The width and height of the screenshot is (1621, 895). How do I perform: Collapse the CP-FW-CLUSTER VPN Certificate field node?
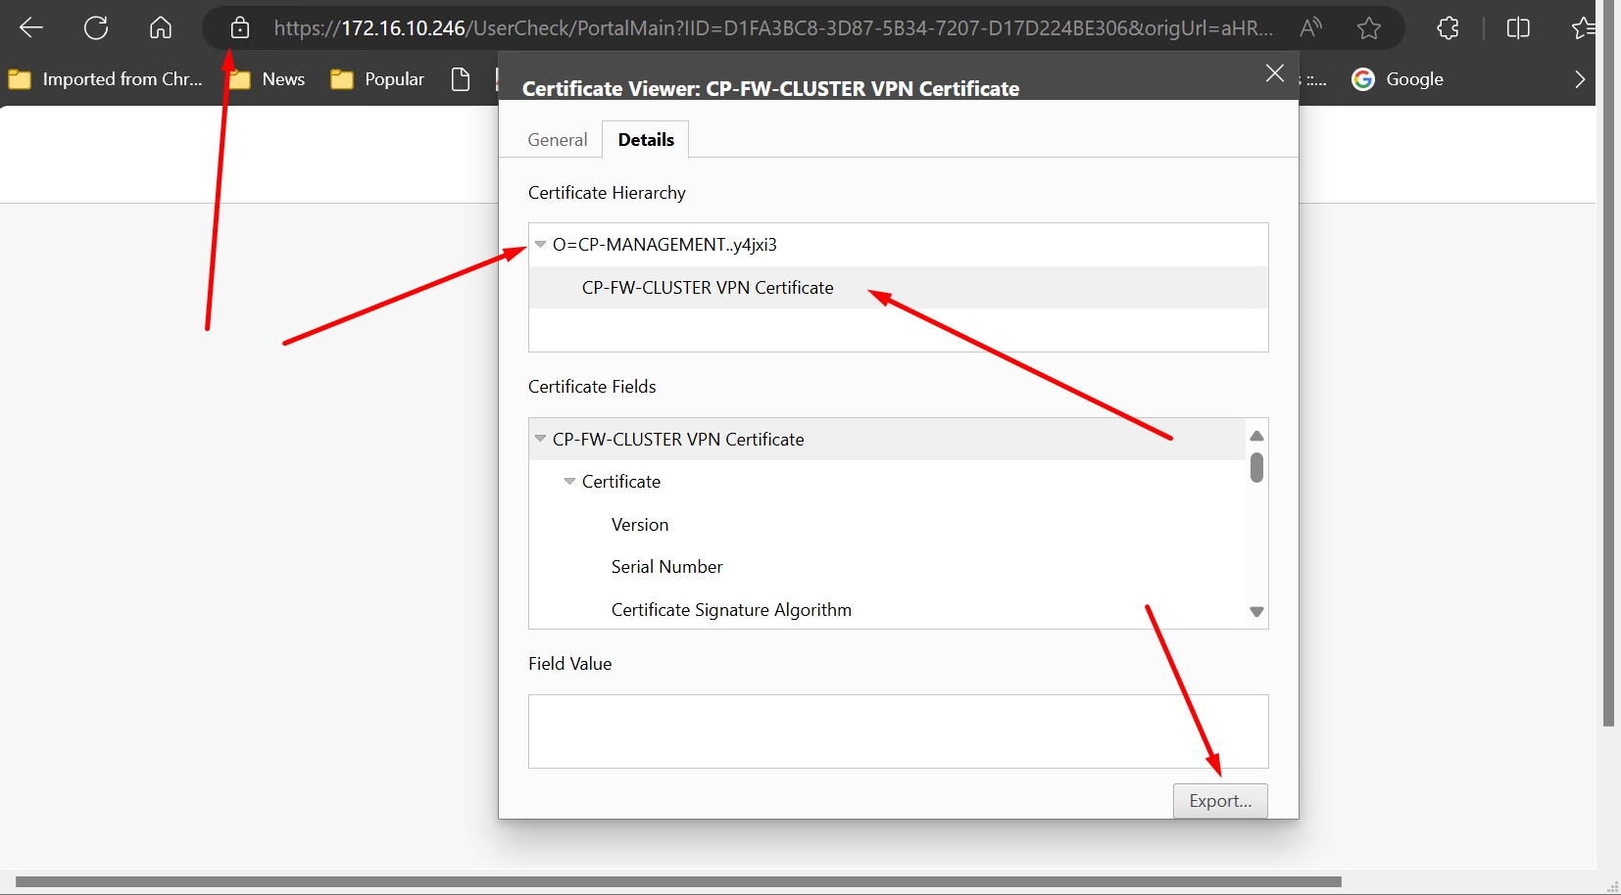click(x=541, y=439)
